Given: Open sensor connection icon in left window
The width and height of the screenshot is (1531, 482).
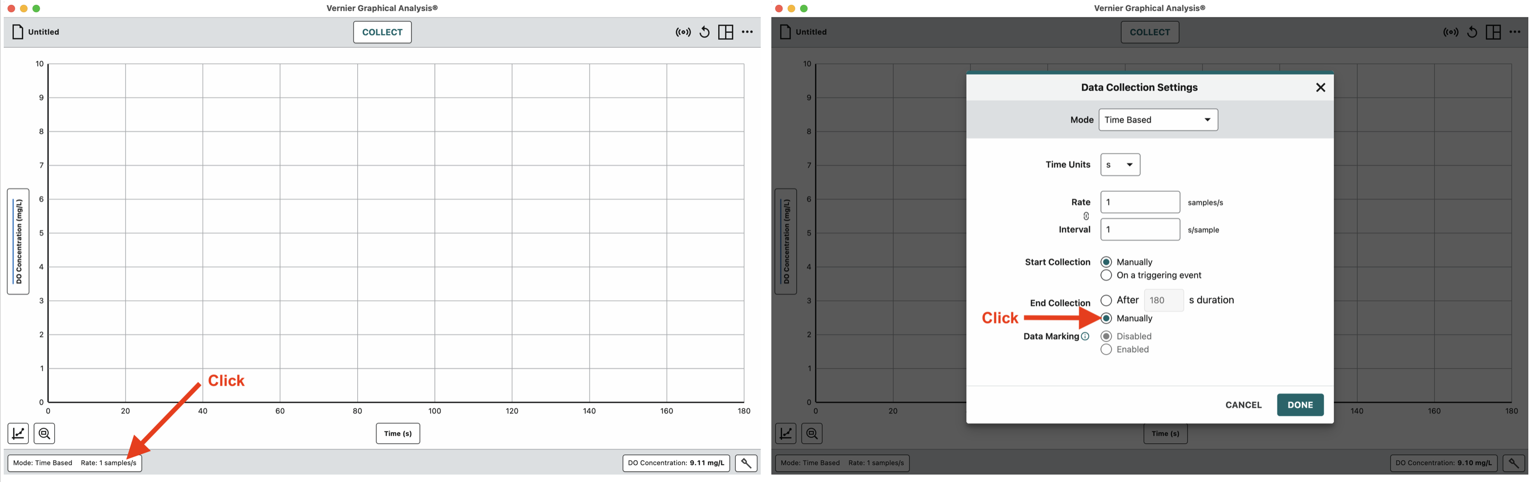Looking at the screenshot, I should click(683, 32).
